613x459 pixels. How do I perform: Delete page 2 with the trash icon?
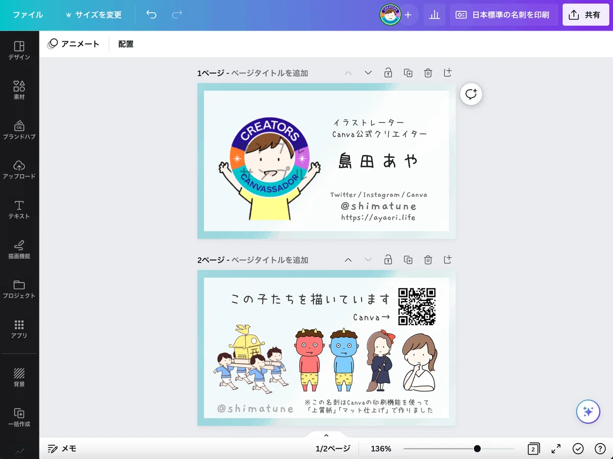(428, 259)
